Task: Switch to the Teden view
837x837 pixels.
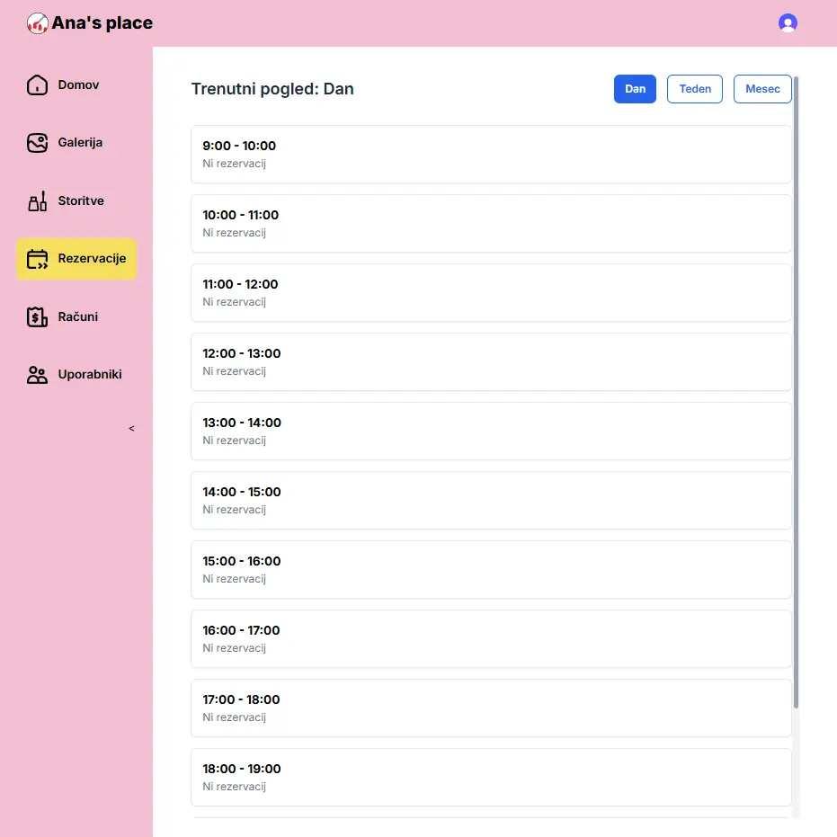Action: pyautogui.click(x=694, y=89)
